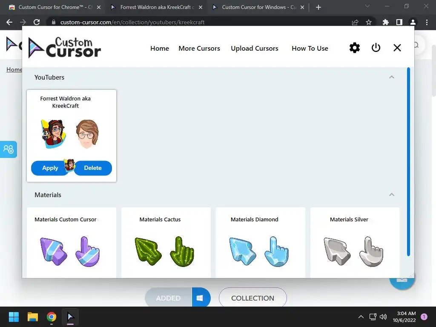Click the Home breadcrumb link on page
Image resolution: width=436 pixels, height=327 pixels.
tap(14, 69)
